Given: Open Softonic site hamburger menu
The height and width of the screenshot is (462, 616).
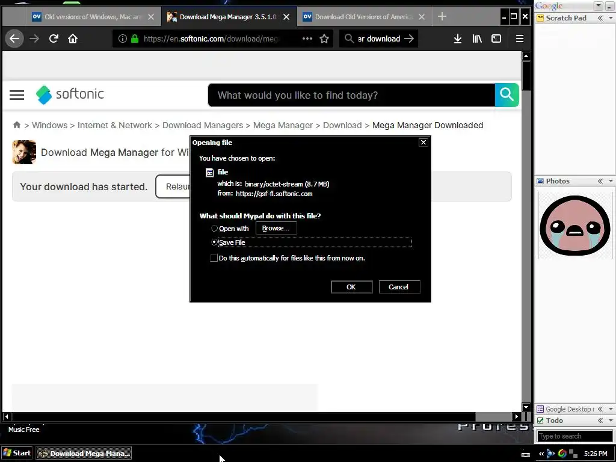Looking at the screenshot, I should pos(17,95).
